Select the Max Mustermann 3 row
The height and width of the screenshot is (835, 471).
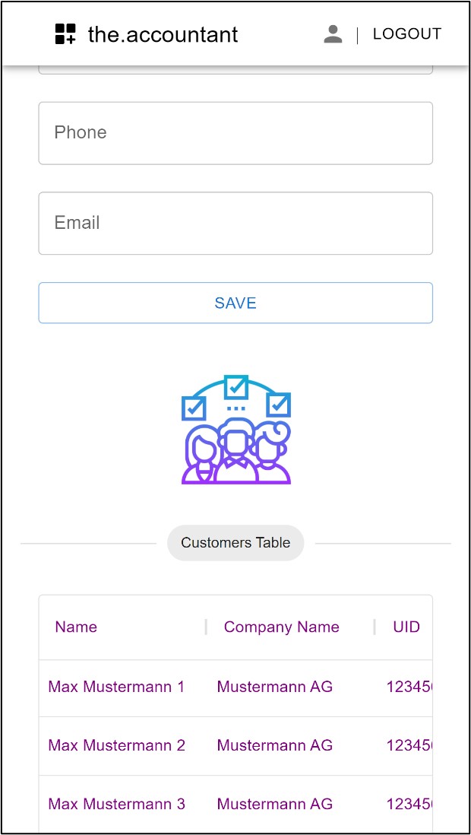(x=235, y=804)
